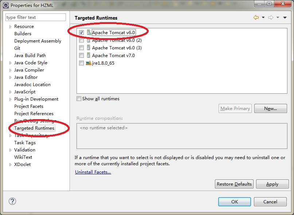Viewport: 294px width, 215px height.
Task: Check the jre1.8.0_65 checkbox
Action: (x=81, y=63)
